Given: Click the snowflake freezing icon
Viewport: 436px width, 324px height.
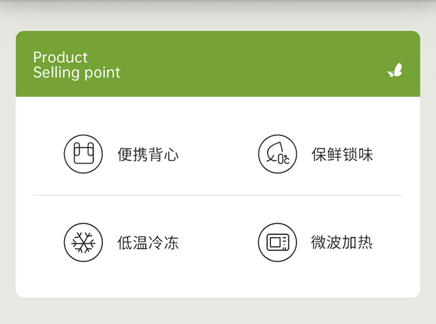Looking at the screenshot, I should click(83, 242).
